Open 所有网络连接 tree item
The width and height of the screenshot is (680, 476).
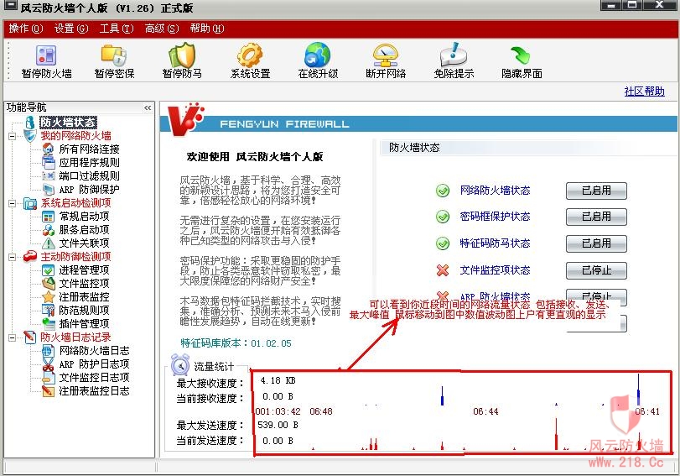[90, 149]
